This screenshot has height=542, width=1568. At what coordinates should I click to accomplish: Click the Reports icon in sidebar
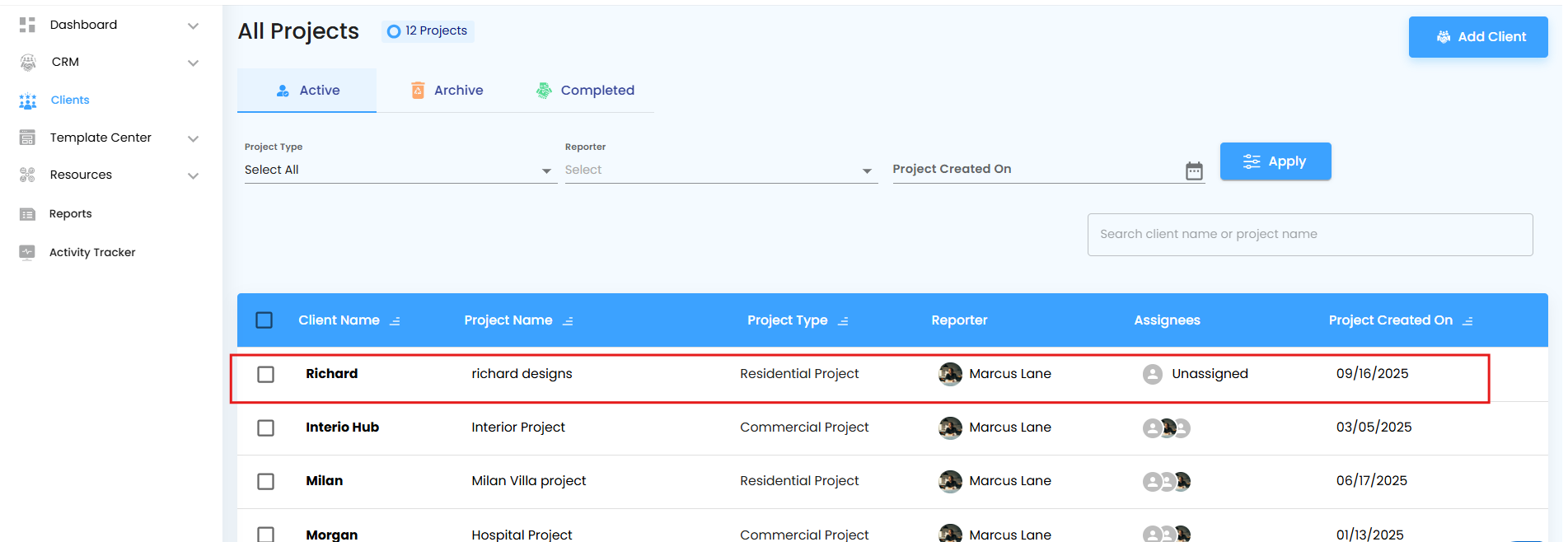click(27, 214)
